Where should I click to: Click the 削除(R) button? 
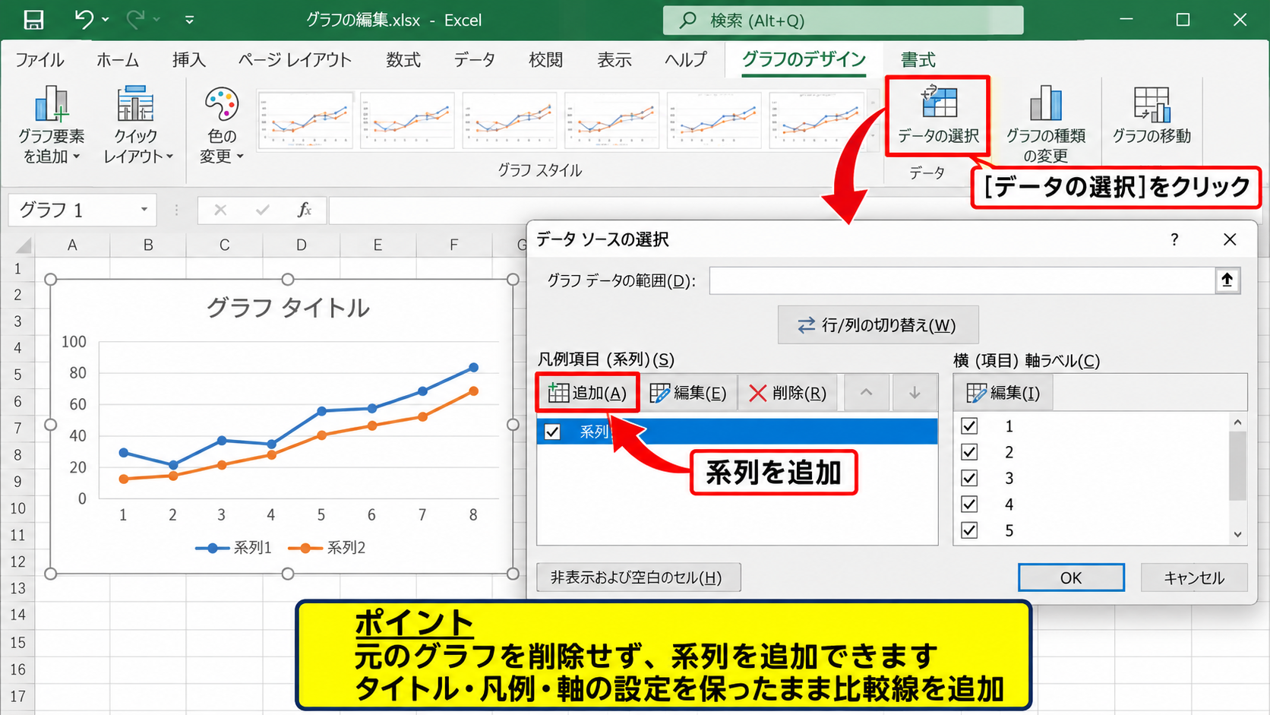(x=788, y=393)
